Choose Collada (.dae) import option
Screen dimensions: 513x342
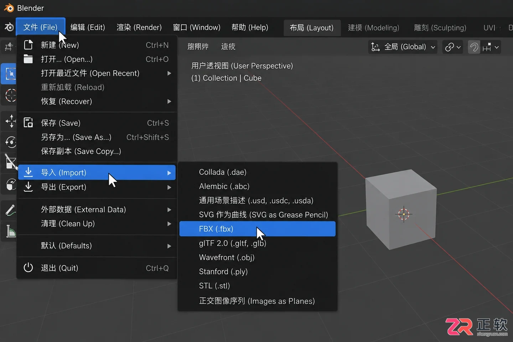pos(257,172)
